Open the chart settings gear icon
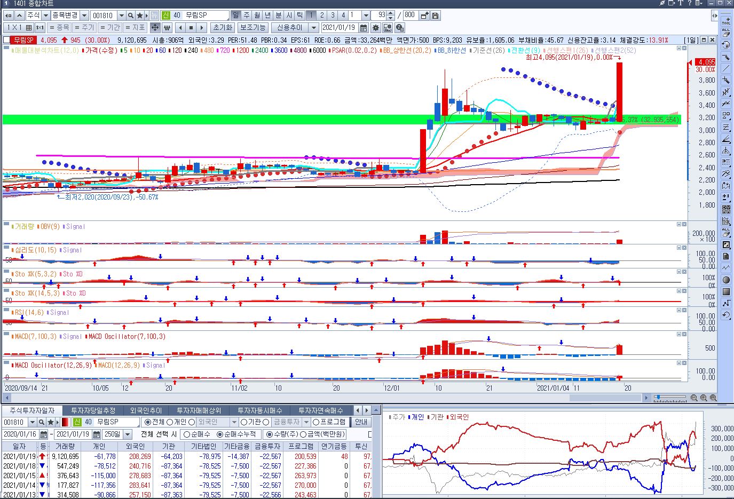Image resolution: width=734 pixels, height=499 pixels. (x=376, y=28)
